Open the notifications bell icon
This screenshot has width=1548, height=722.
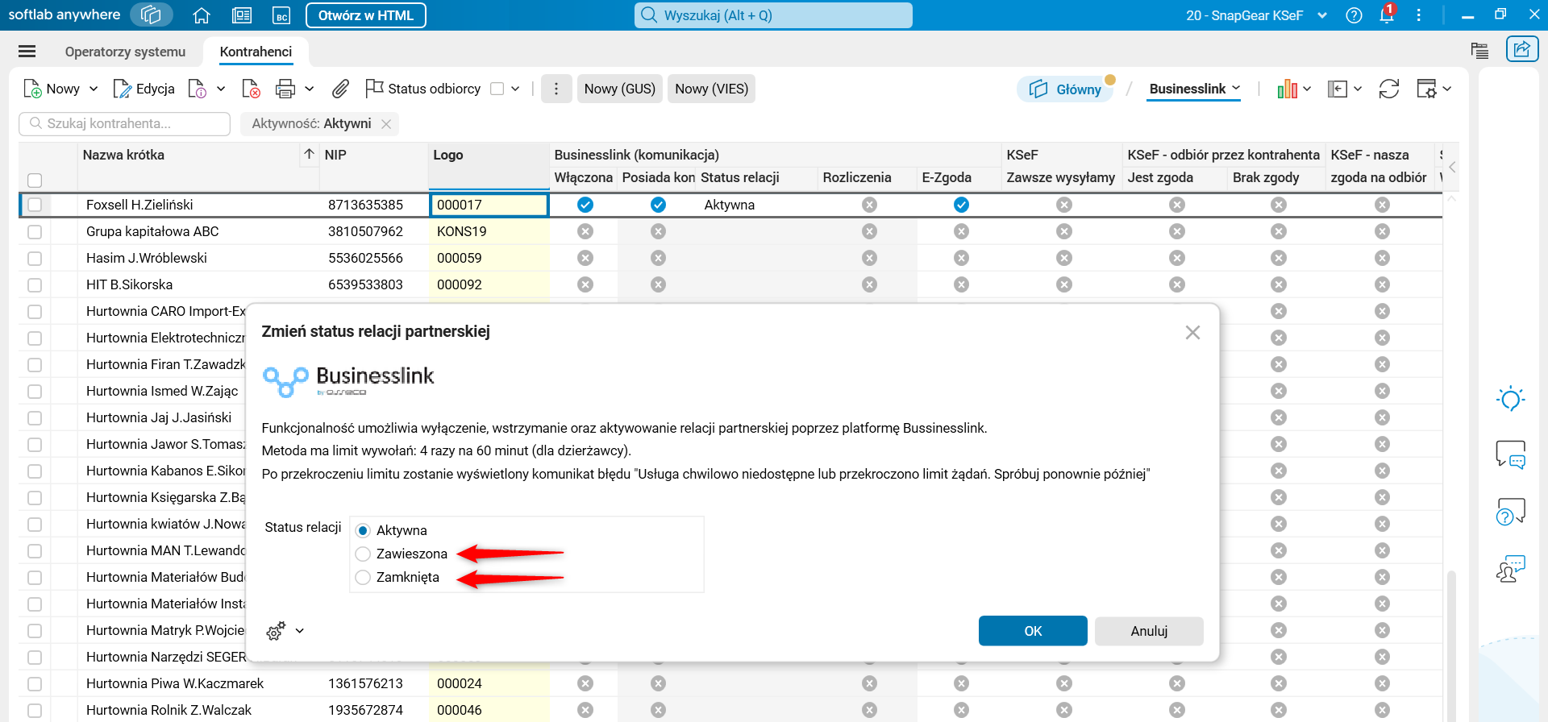tap(1387, 15)
